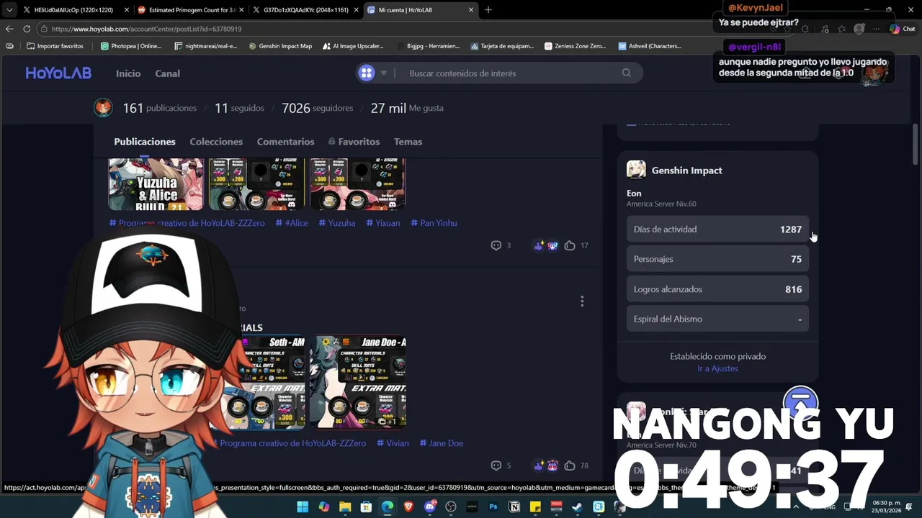Expand the browser tab list chevron
This screenshot has height=518, width=922.
(9, 10)
